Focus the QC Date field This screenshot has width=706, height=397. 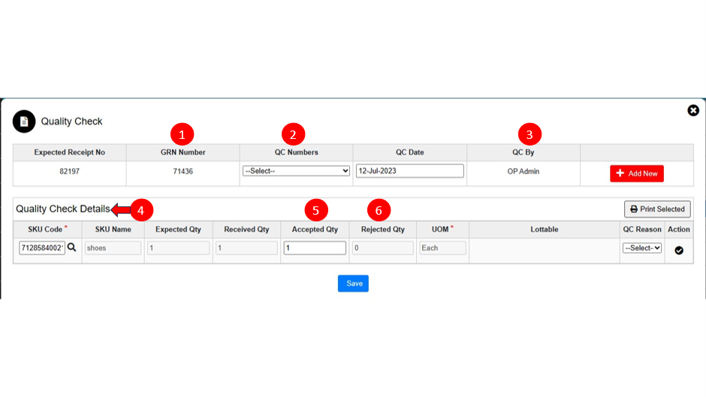409,171
